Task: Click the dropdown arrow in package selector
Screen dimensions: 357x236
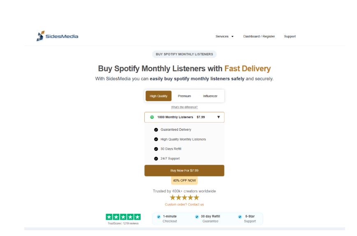Action: point(218,117)
